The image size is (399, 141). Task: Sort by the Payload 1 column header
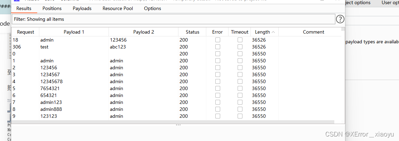[x=74, y=32]
